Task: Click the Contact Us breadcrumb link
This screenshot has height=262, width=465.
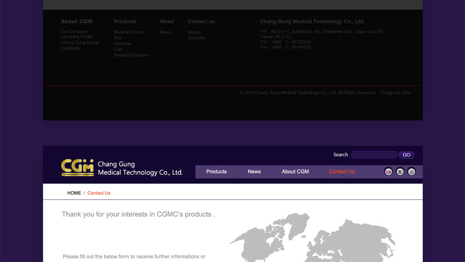Action: pyautogui.click(x=99, y=193)
